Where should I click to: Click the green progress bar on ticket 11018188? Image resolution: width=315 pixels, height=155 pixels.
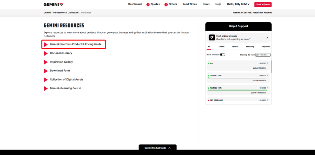(x=237, y=90)
